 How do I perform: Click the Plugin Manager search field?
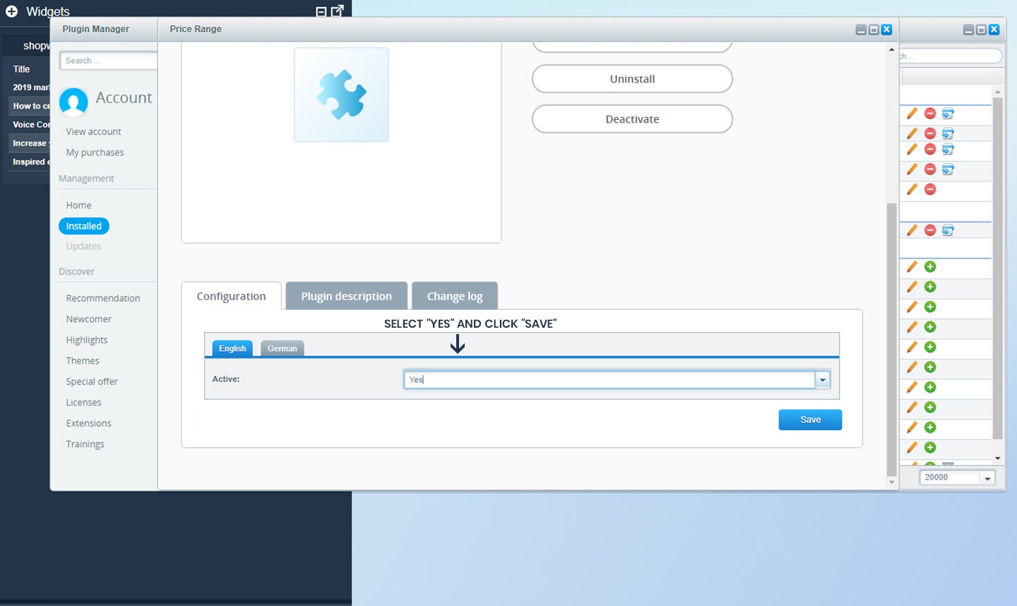(109, 61)
